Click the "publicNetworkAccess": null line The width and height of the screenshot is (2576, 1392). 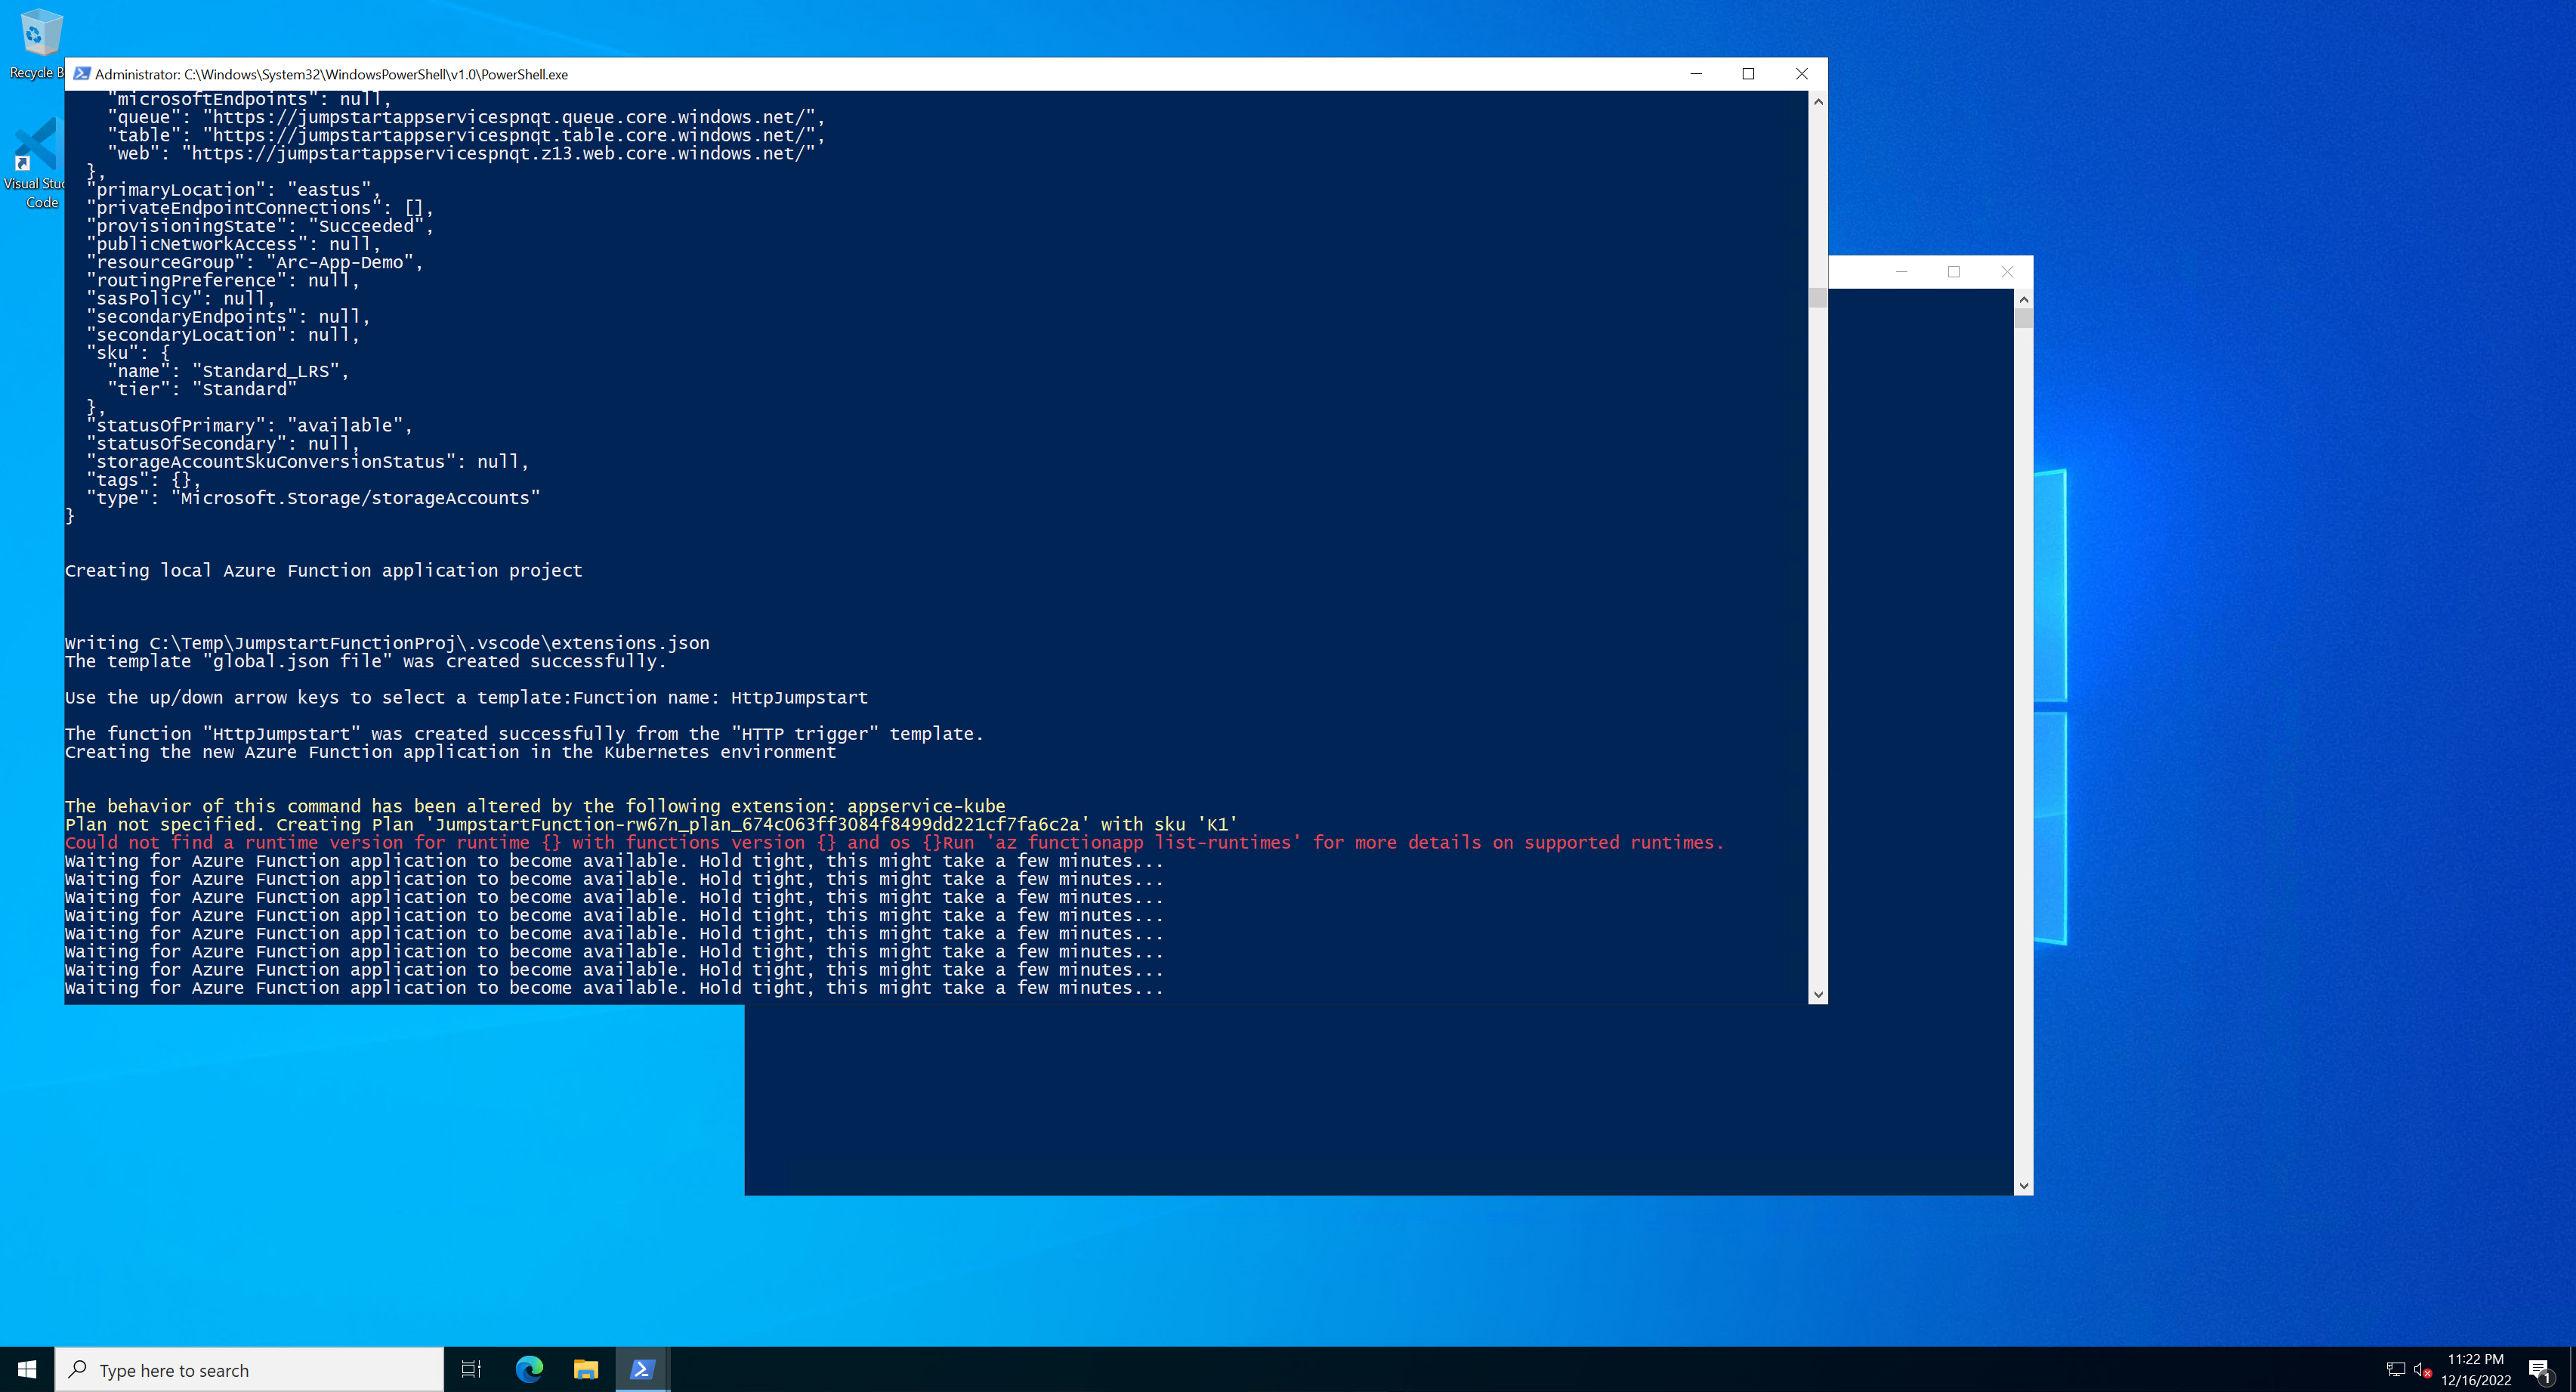tap(234, 244)
